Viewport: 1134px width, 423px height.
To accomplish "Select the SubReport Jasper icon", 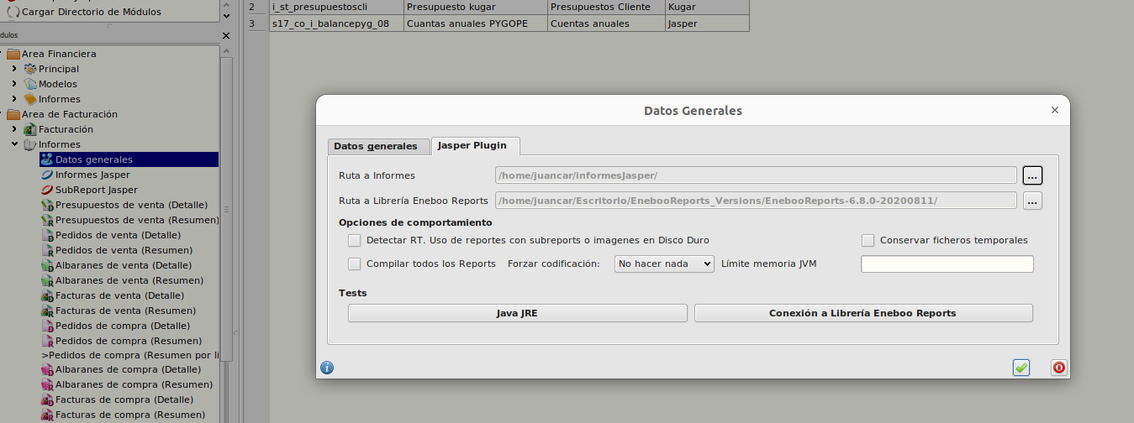I will tap(47, 190).
